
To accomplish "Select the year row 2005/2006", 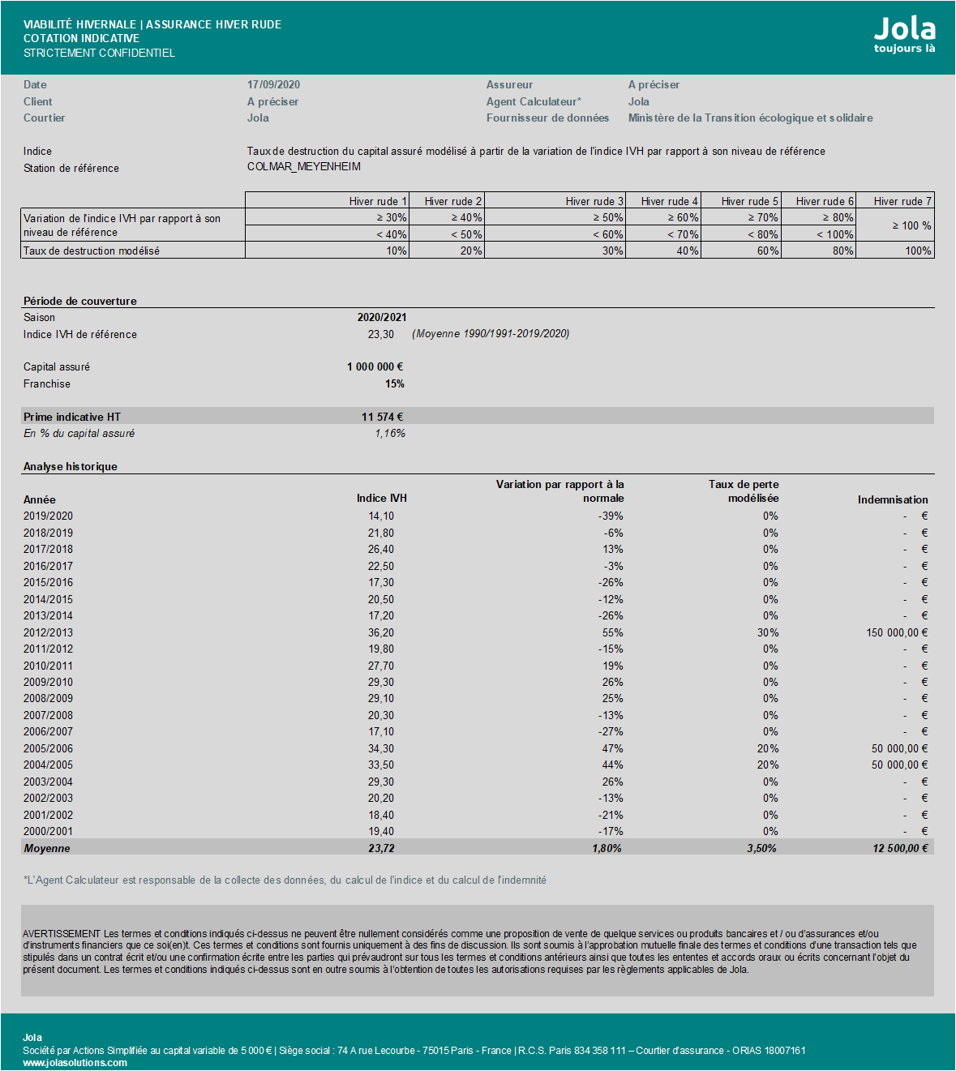I will 478,748.
